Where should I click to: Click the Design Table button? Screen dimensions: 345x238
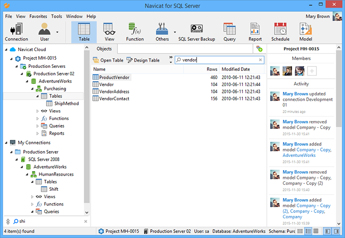[143, 60]
